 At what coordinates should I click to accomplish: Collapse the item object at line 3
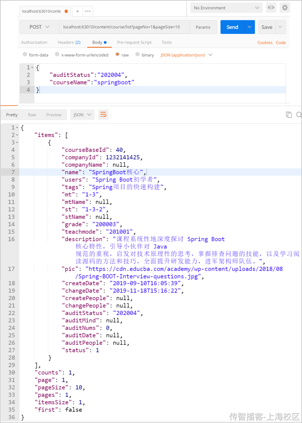(17, 143)
